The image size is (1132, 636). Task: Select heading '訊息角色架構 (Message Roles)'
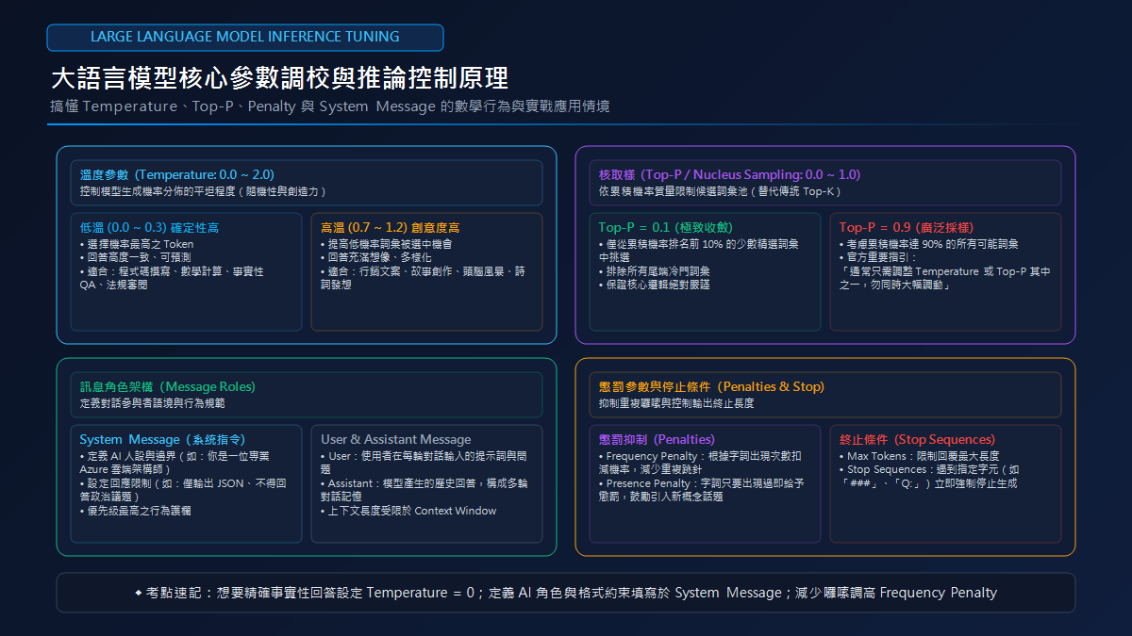(x=168, y=387)
